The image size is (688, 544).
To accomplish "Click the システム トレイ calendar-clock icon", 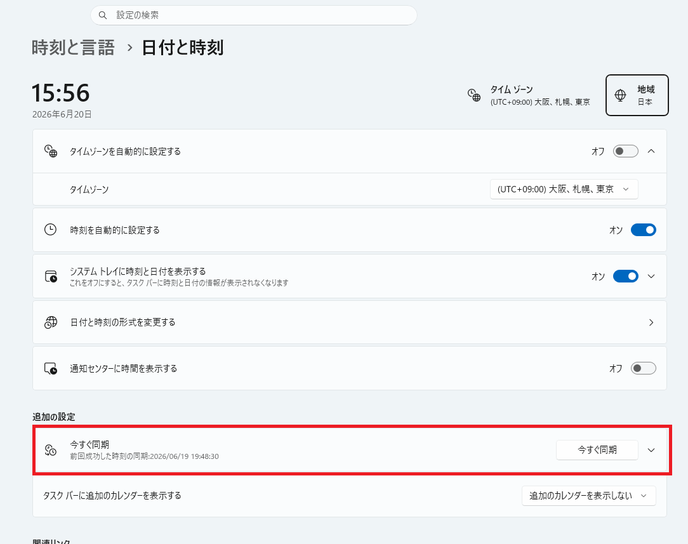I will tap(51, 276).
